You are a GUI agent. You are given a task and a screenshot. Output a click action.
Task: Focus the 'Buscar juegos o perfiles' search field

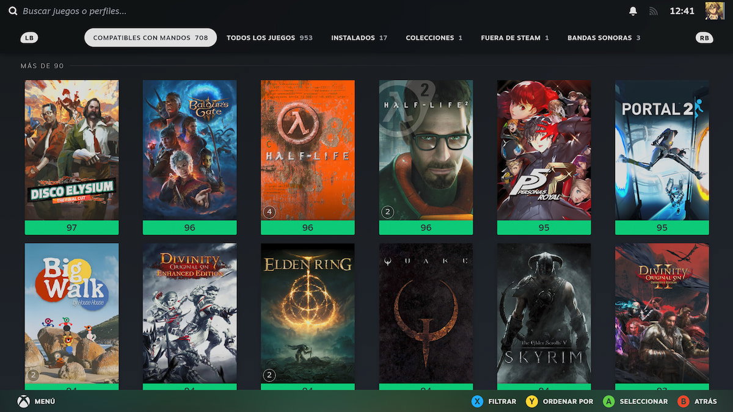click(x=75, y=11)
